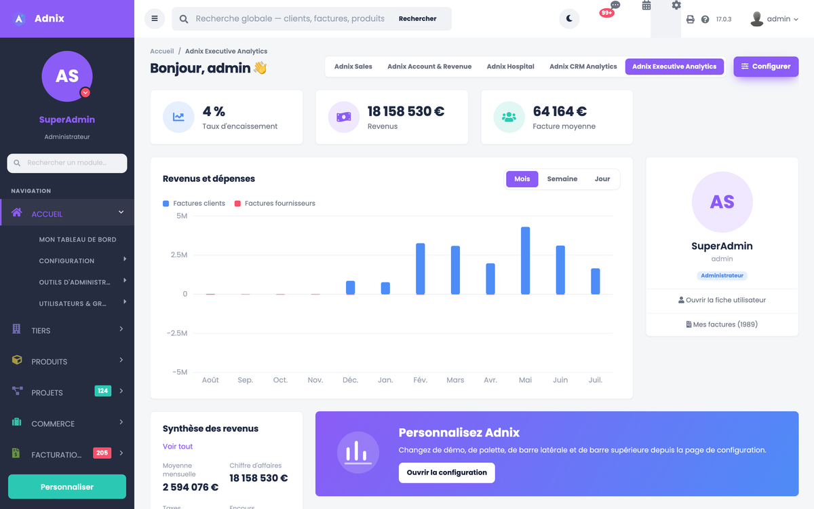Select the Semaine period toggle
This screenshot has width=814, height=509.
pos(562,179)
